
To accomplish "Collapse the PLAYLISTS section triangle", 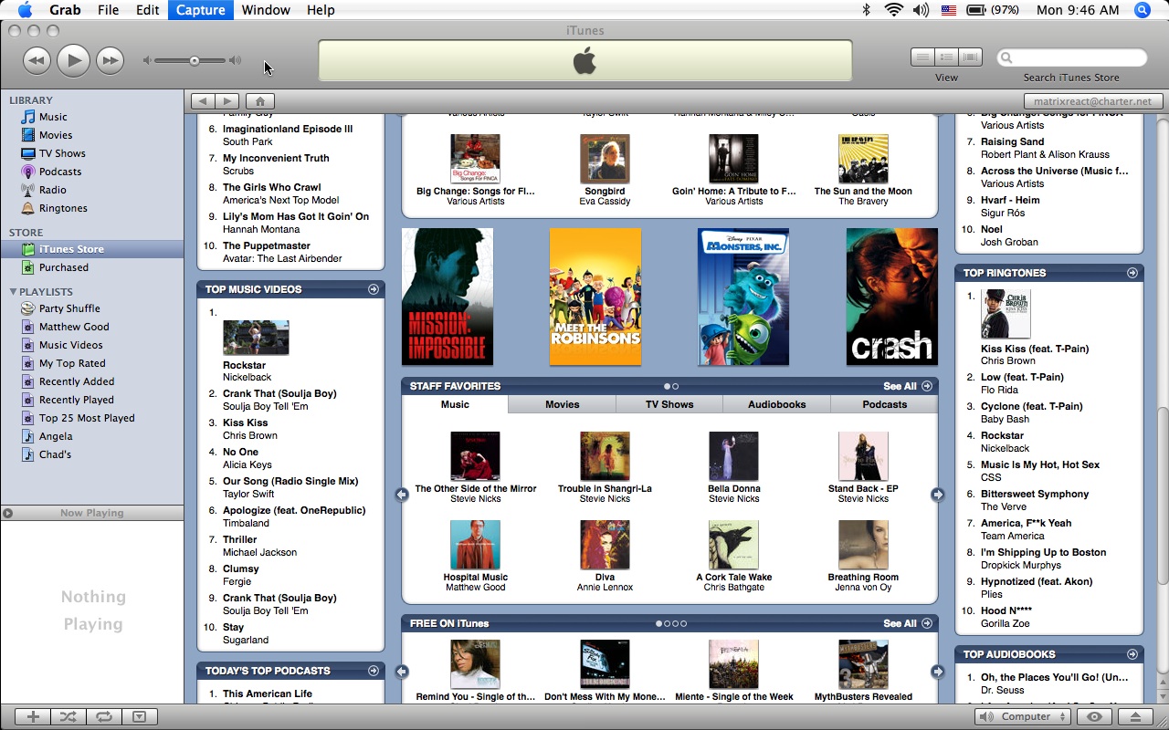I will coord(13,292).
